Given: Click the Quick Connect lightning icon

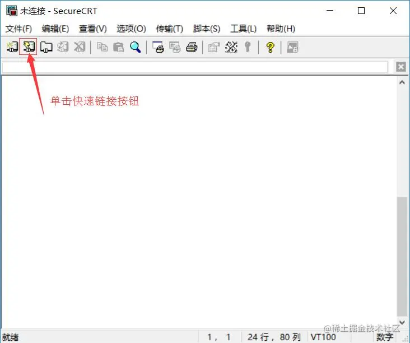Looking at the screenshot, I should pyautogui.click(x=28, y=47).
